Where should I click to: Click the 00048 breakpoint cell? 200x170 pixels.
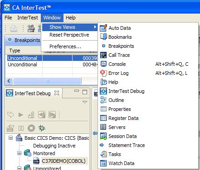point(90,64)
